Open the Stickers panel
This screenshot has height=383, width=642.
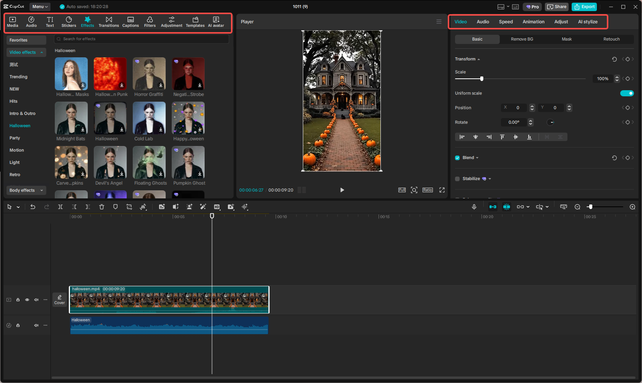click(x=69, y=21)
